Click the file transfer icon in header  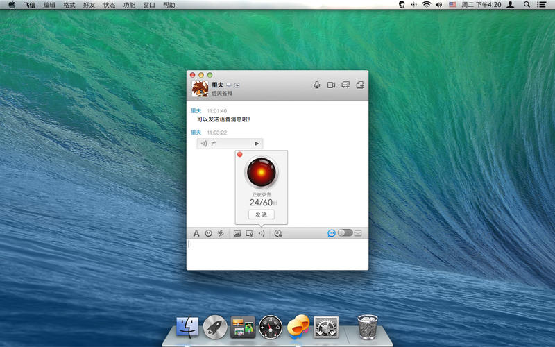[359, 85]
